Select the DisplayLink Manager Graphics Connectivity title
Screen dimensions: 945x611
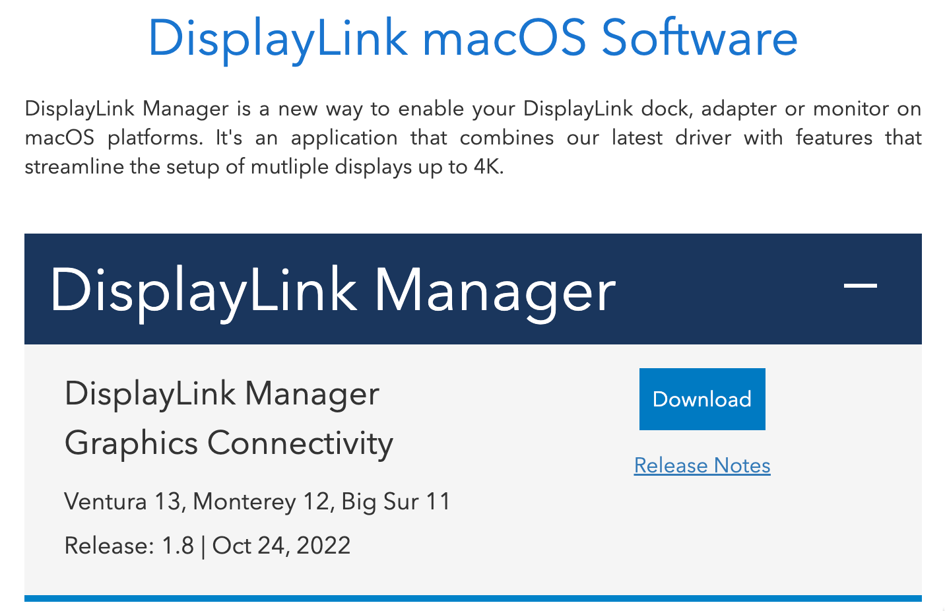pyautogui.click(x=229, y=418)
